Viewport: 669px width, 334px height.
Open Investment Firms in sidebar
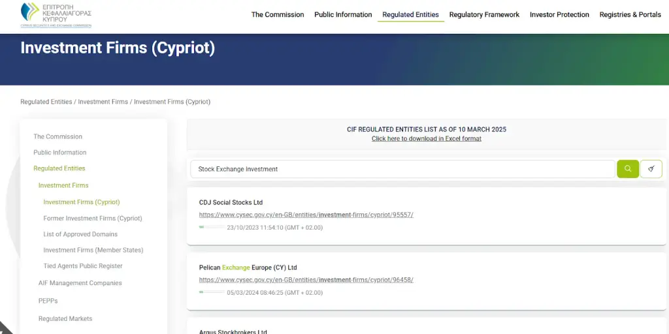click(63, 185)
